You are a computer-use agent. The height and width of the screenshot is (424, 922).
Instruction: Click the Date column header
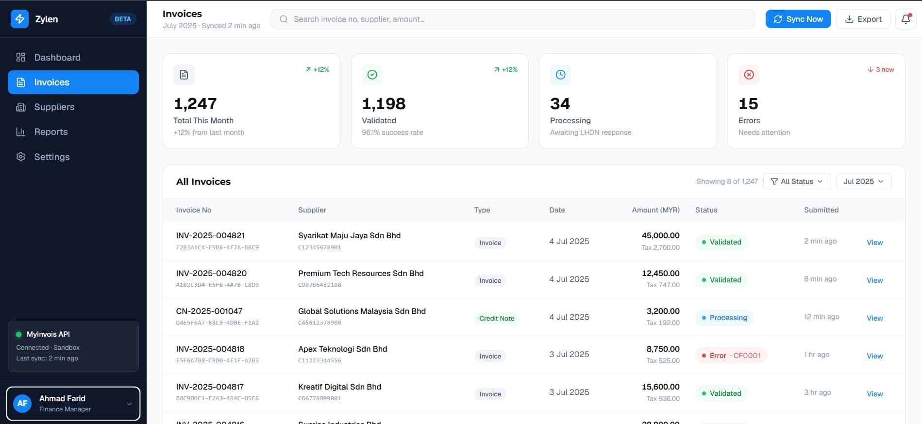(x=557, y=210)
